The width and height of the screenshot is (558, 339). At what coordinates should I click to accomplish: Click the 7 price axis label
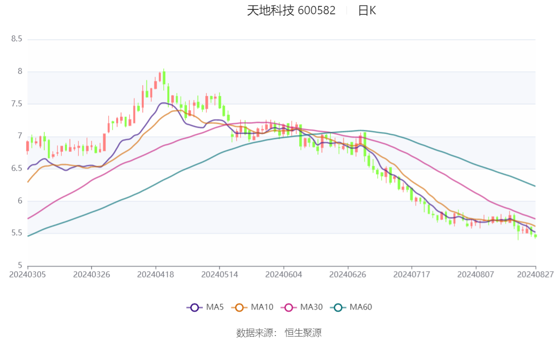tap(20, 136)
